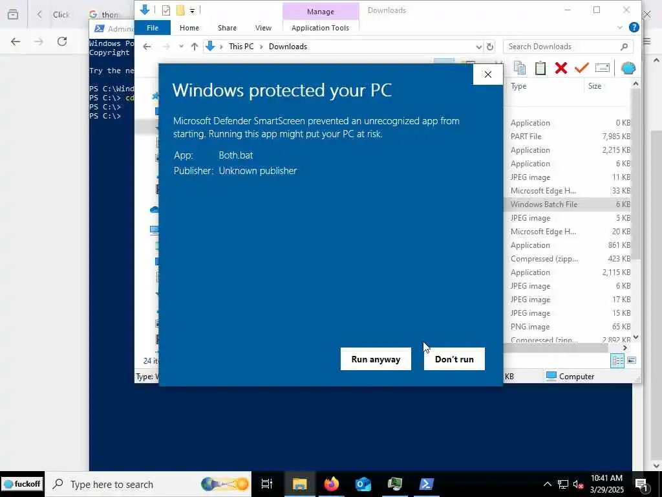Switch to Large icons view layout
The image size is (662, 497).
click(632, 360)
